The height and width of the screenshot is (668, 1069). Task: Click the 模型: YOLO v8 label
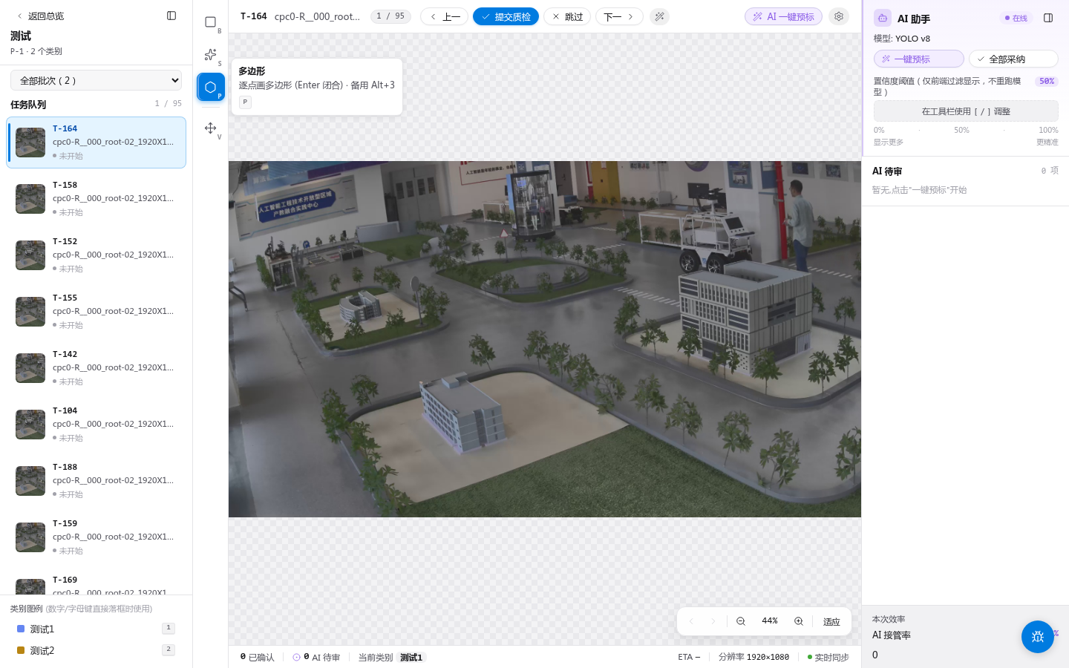[902, 39]
